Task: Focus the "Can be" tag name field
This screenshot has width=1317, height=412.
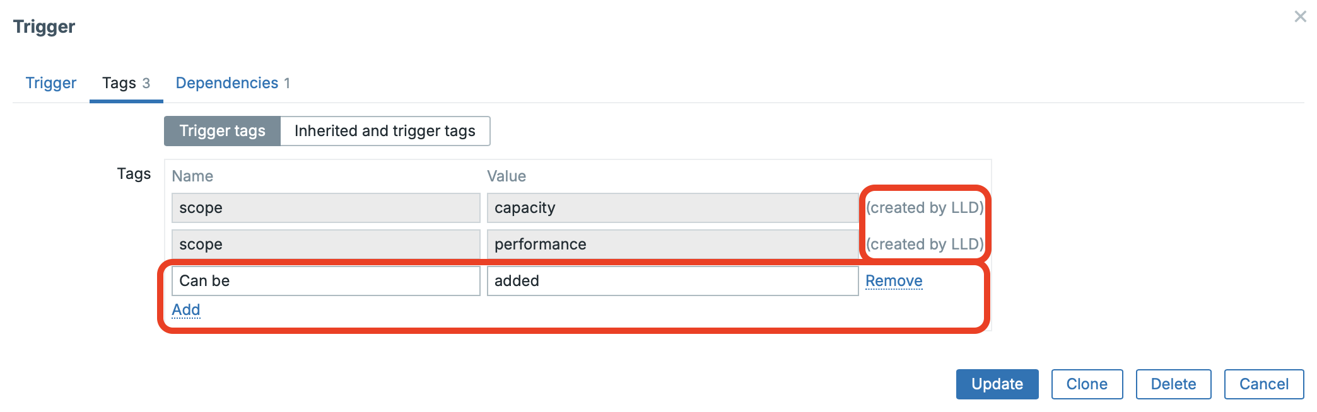Action: click(325, 281)
